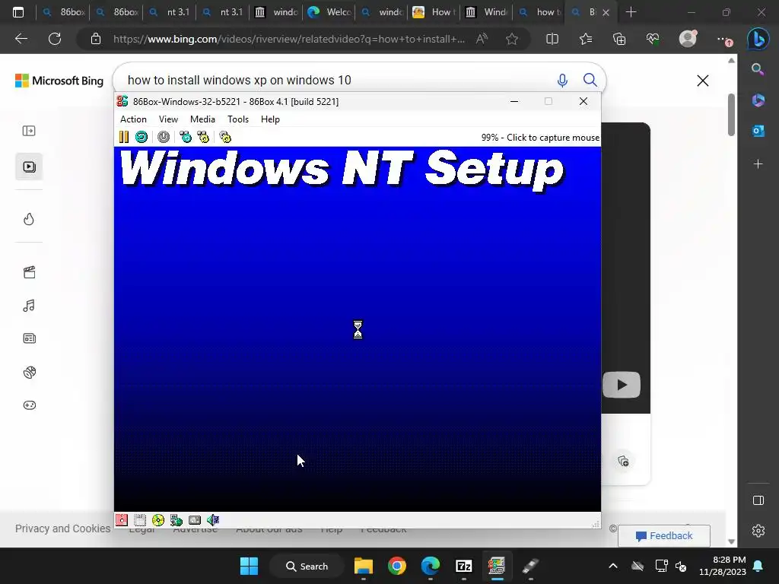Refresh the Bing page
Viewport: 779px width, 584px height.
(55, 39)
